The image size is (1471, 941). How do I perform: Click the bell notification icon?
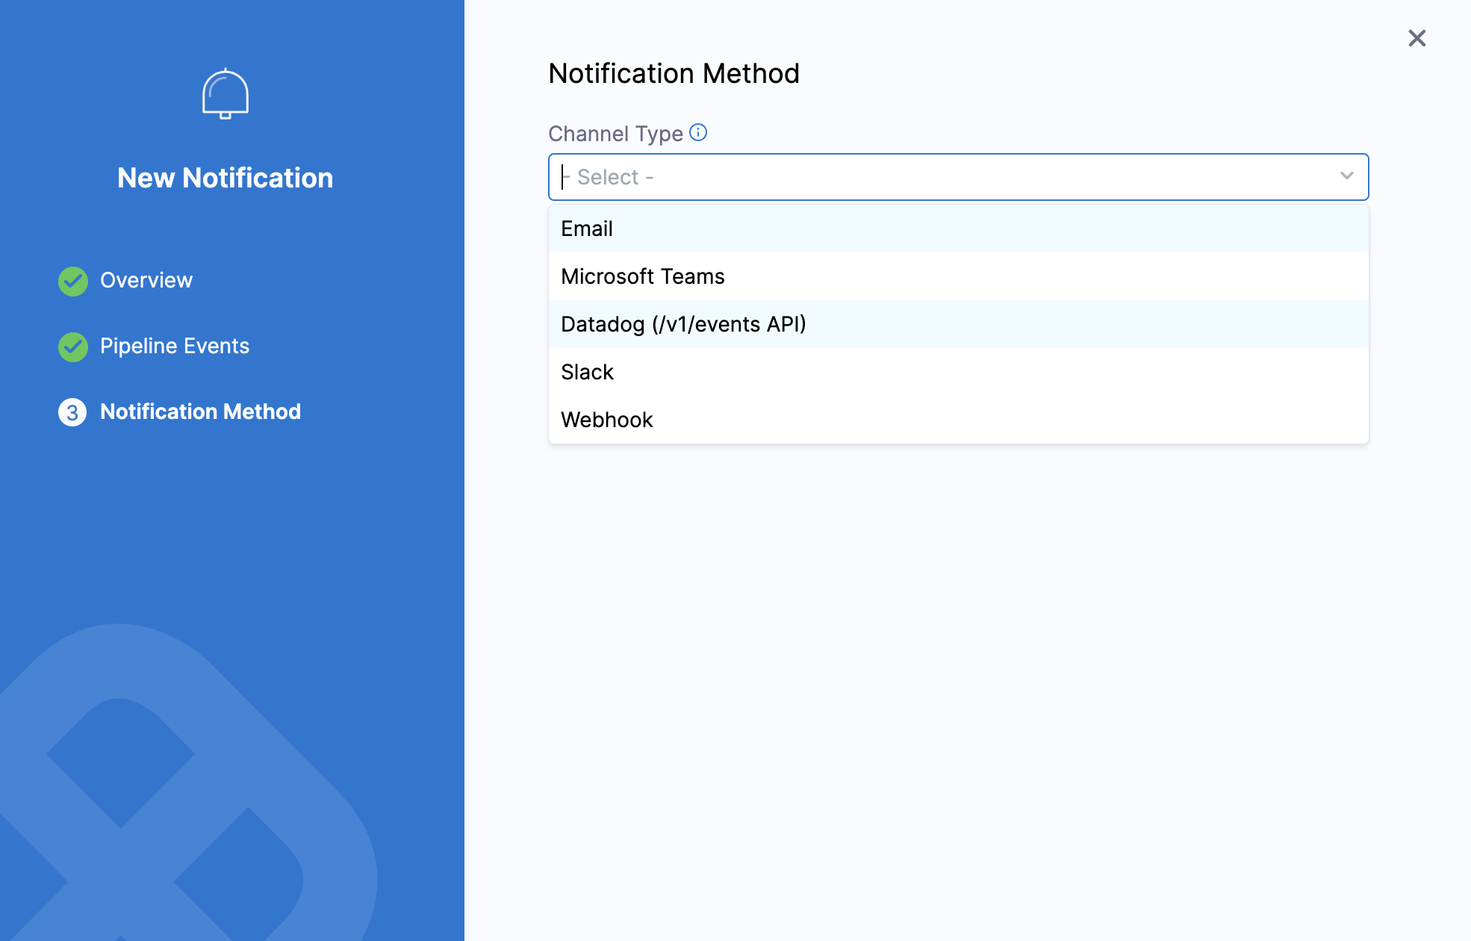225,94
